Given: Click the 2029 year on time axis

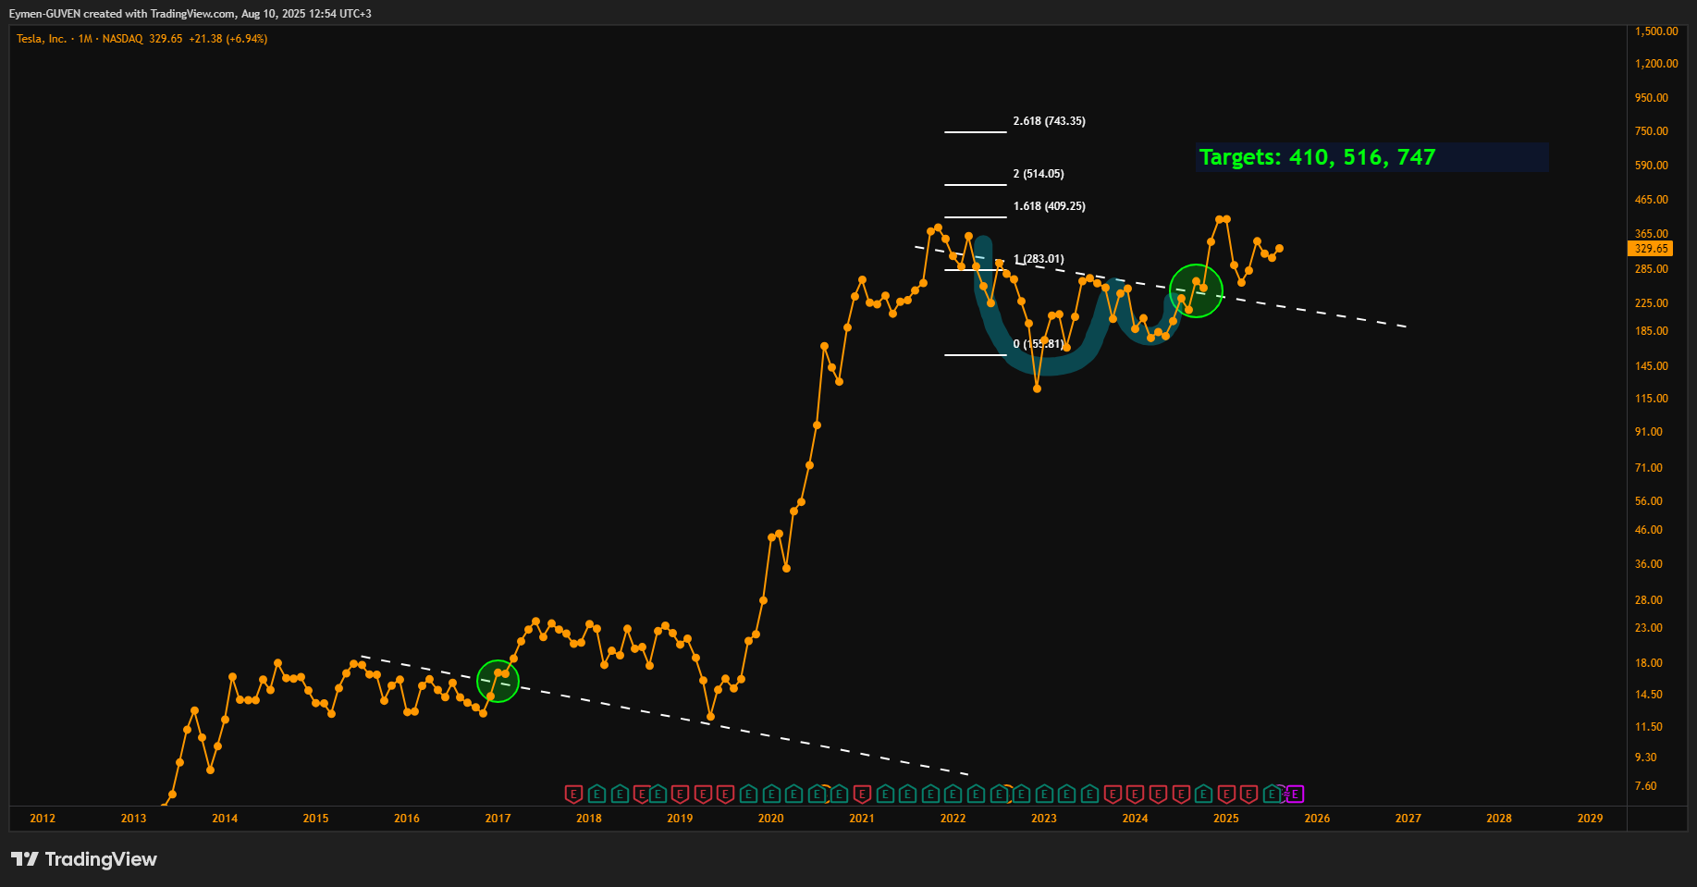Looking at the screenshot, I should (1591, 819).
